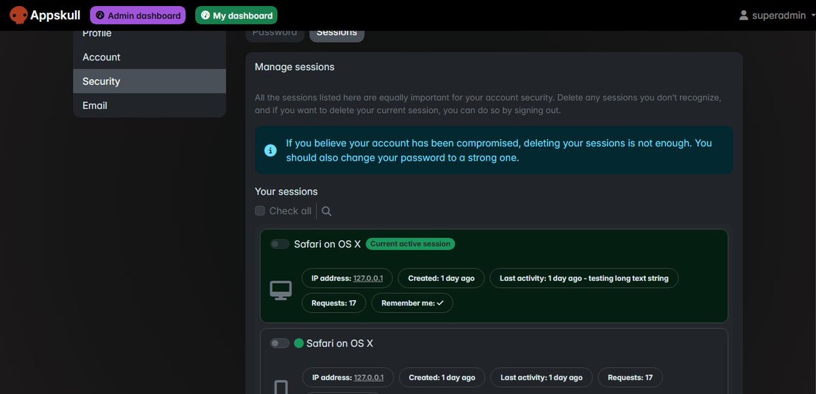Click the superadmin user icon
The width and height of the screenshot is (816, 394).
click(x=744, y=15)
